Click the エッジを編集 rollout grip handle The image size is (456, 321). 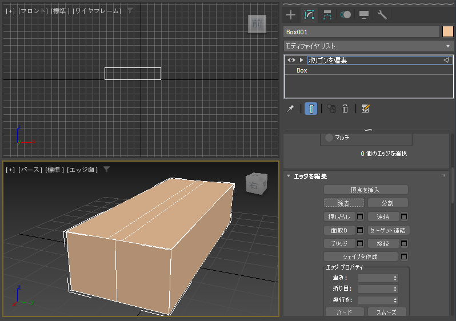point(443,176)
